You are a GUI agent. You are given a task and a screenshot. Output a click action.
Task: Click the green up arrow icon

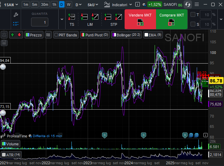tap(12, 35)
